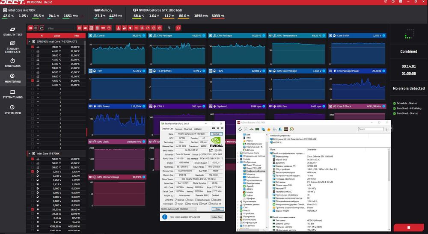Expand the Системная плата node in AIDA64
Viewport: 428px width, 234px height.
(238, 153)
